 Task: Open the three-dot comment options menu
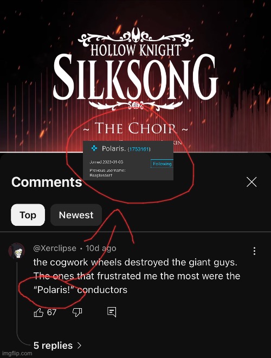[254, 251]
